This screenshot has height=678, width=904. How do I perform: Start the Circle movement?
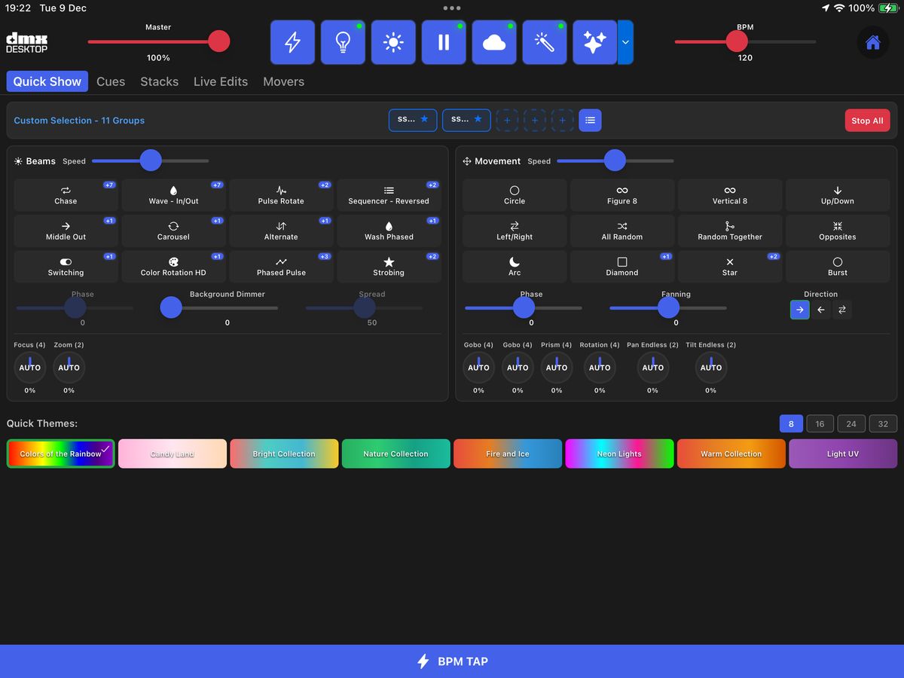[x=515, y=195]
